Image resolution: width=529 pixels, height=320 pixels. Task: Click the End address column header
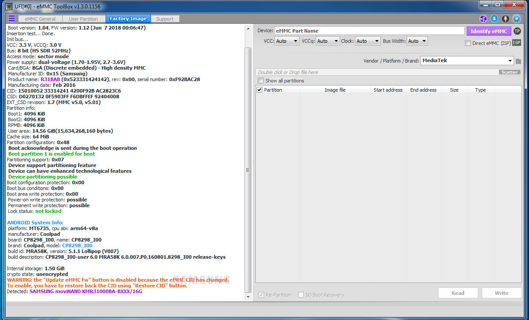point(423,90)
